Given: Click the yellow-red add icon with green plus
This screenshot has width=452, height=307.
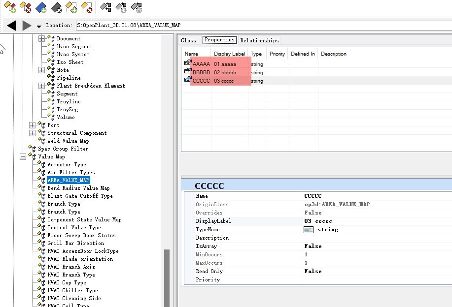Looking at the screenshot, I should pos(10,7).
